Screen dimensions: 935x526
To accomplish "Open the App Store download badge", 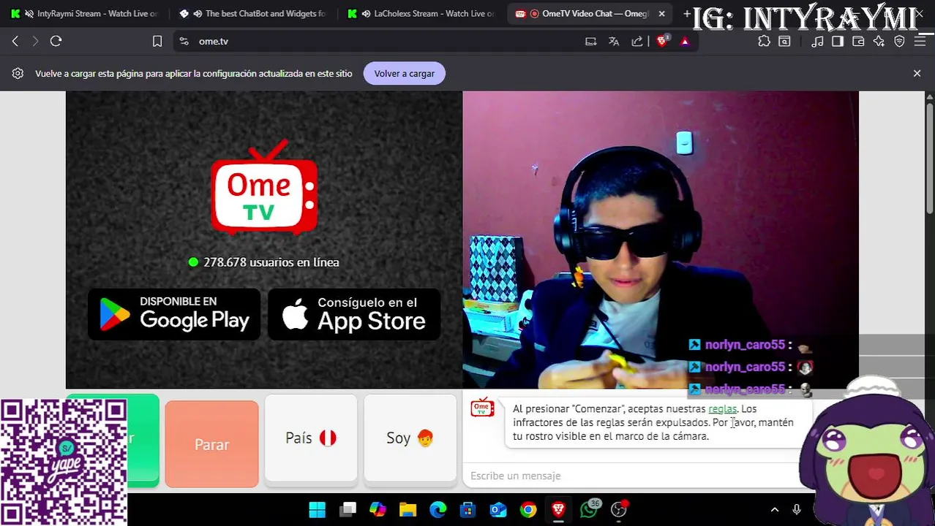I will [x=354, y=314].
